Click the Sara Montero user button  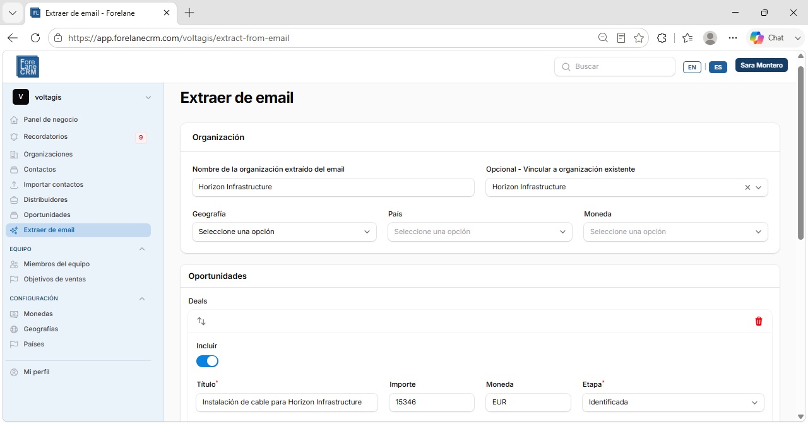click(x=761, y=66)
